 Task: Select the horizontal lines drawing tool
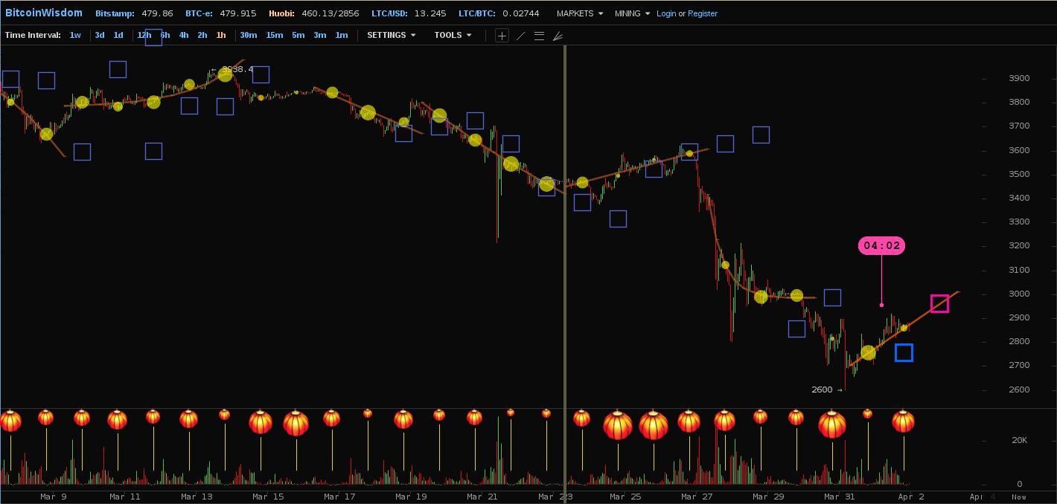coord(539,36)
